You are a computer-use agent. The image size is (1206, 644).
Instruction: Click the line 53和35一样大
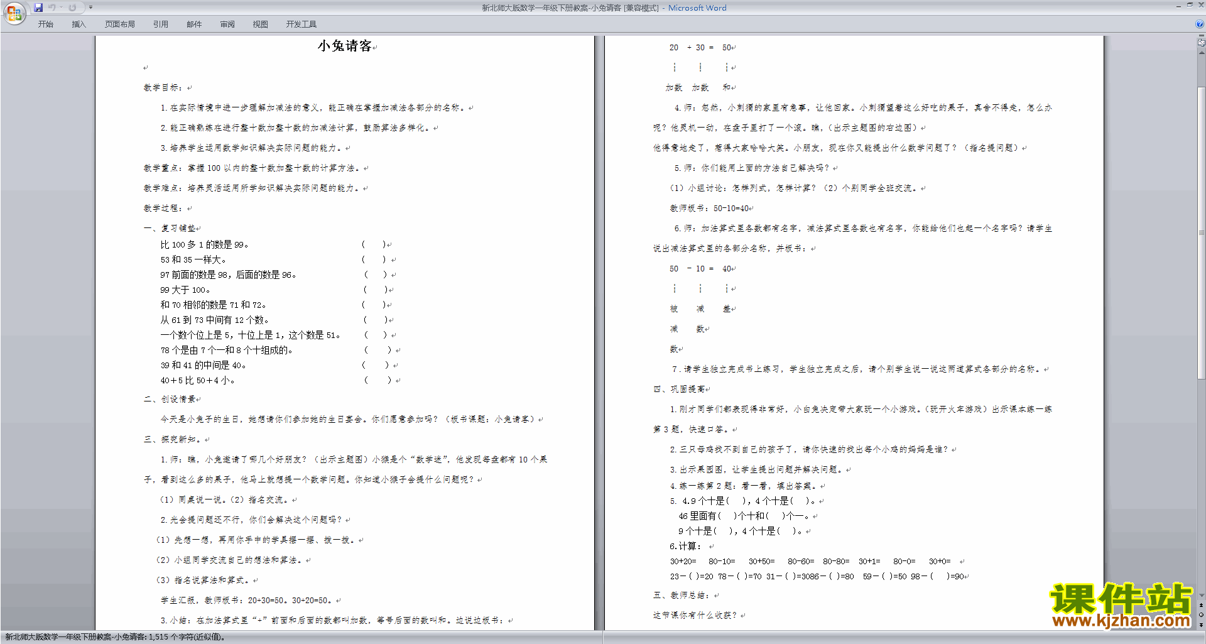click(193, 259)
